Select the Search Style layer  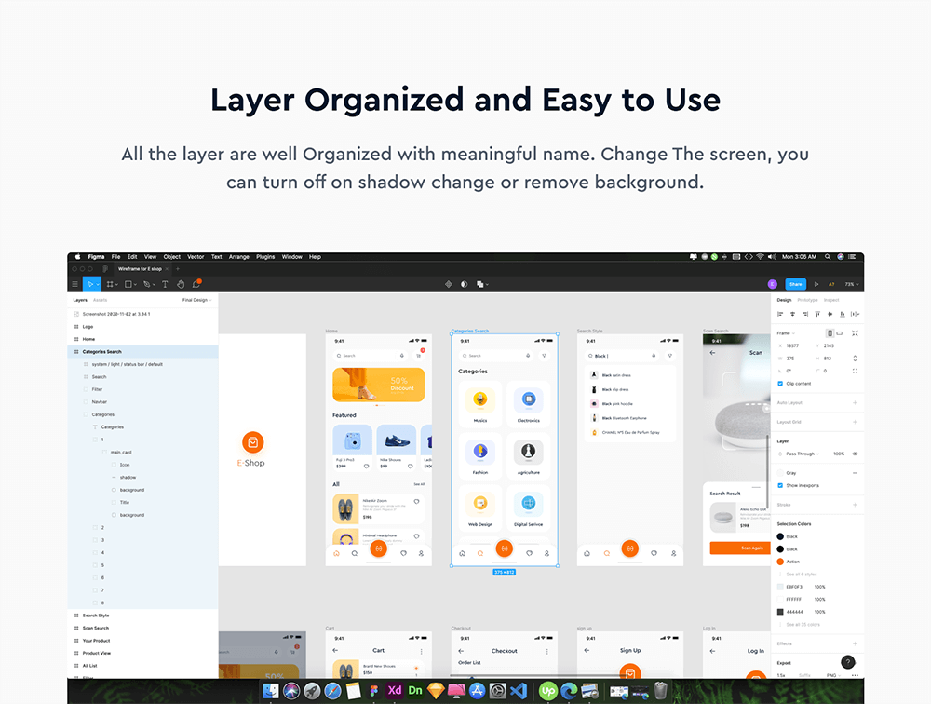96,616
